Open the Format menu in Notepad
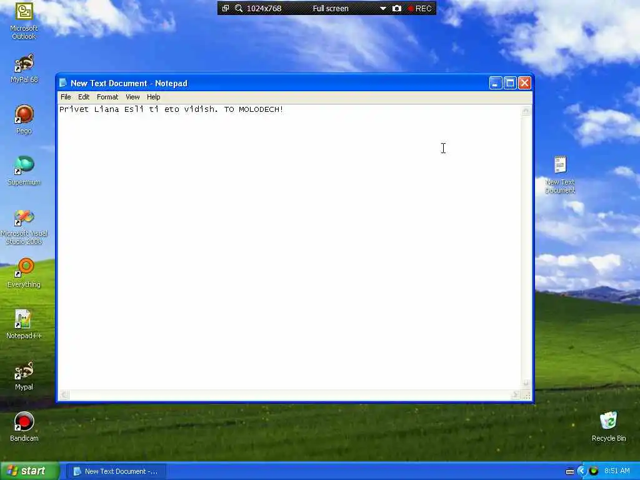The width and height of the screenshot is (640, 480). tap(107, 97)
